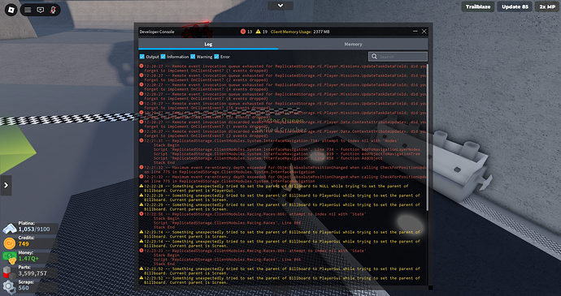The height and width of the screenshot is (296, 561).
Task: Click the Client Memory Usage text
Action: 300,32
